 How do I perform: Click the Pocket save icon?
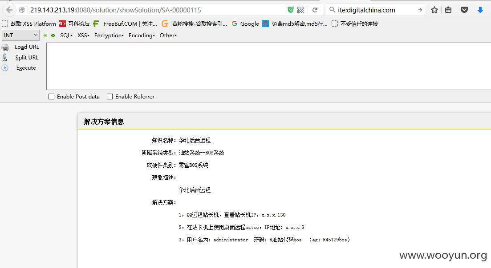pos(464,10)
